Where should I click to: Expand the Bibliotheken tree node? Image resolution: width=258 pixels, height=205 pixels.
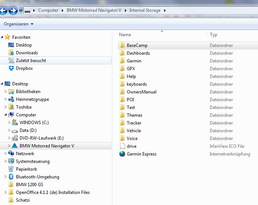coord(6,92)
